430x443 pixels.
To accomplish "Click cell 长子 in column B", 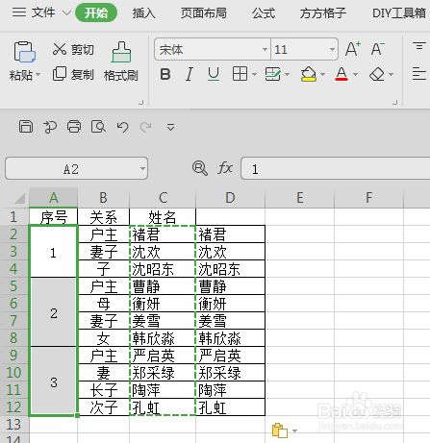I will tap(104, 390).
